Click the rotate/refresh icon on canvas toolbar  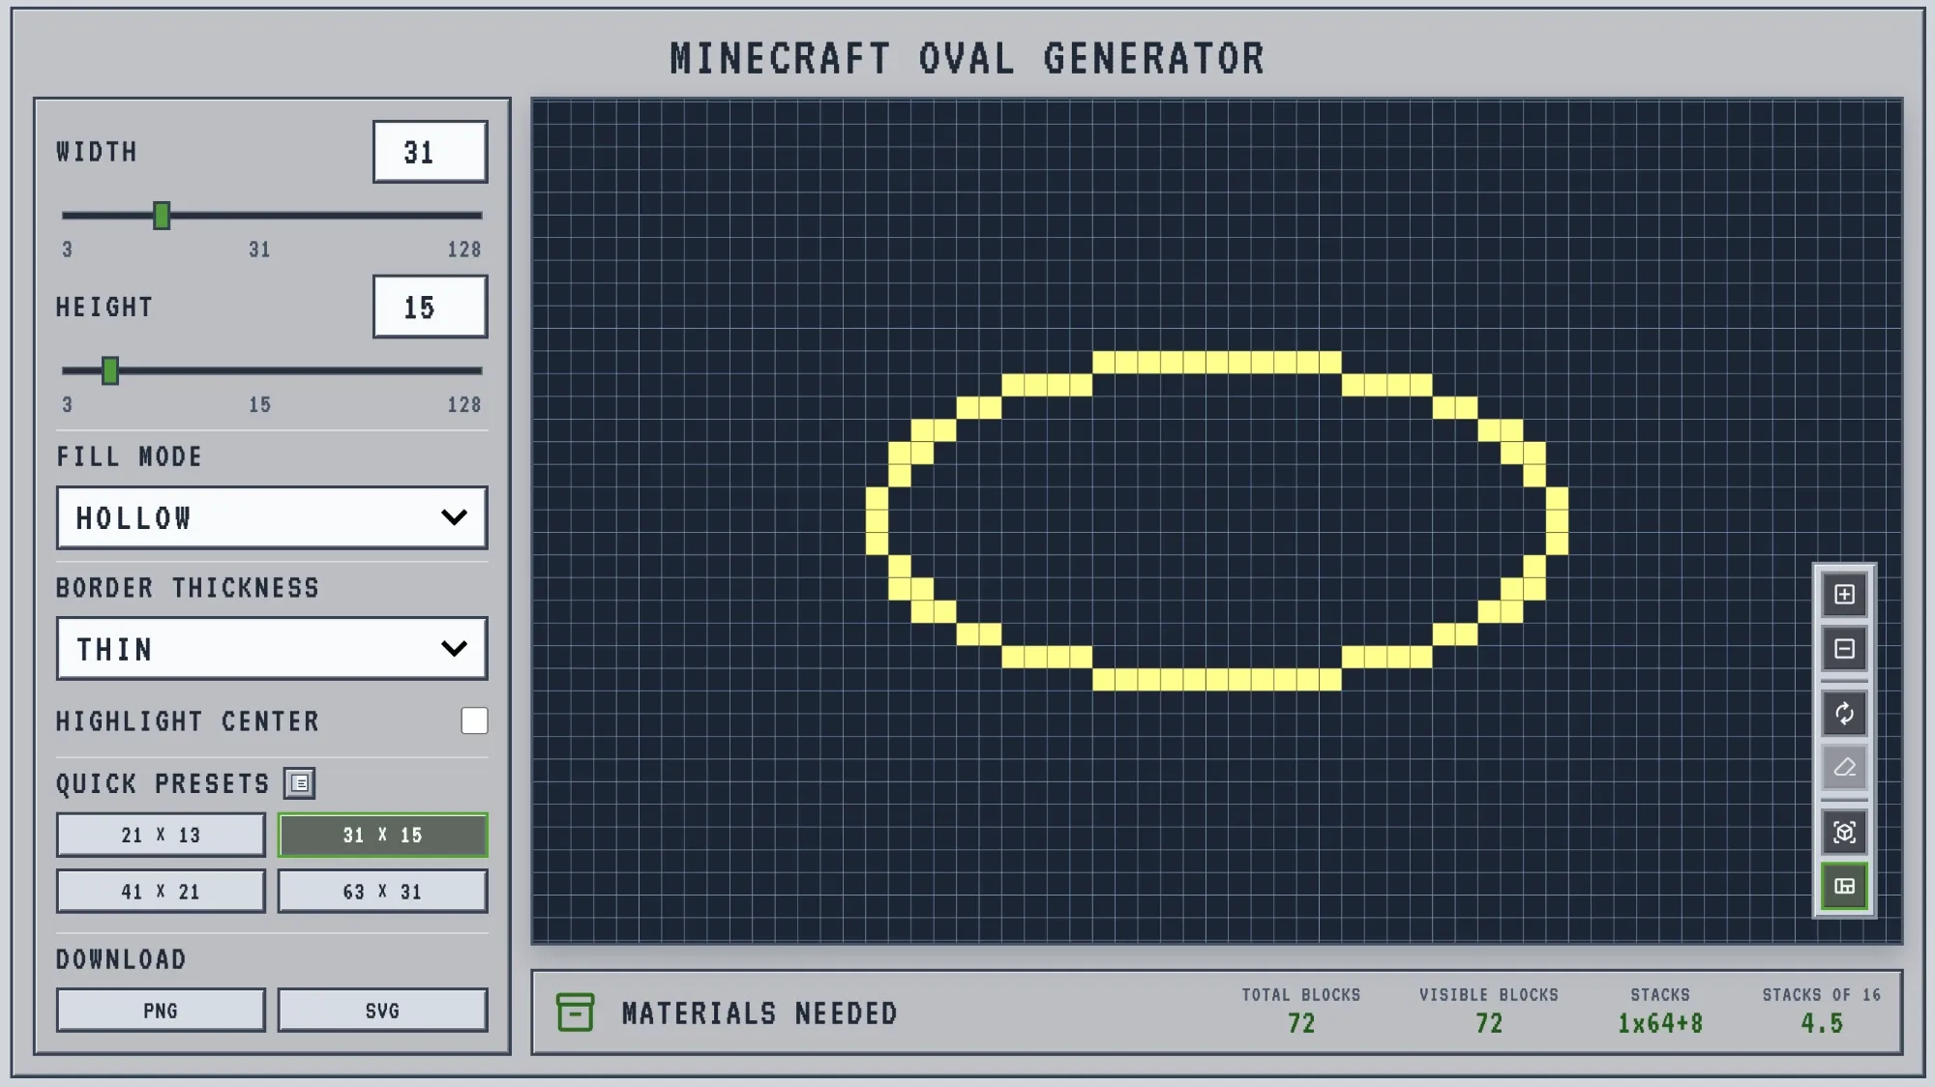click(x=1844, y=714)
